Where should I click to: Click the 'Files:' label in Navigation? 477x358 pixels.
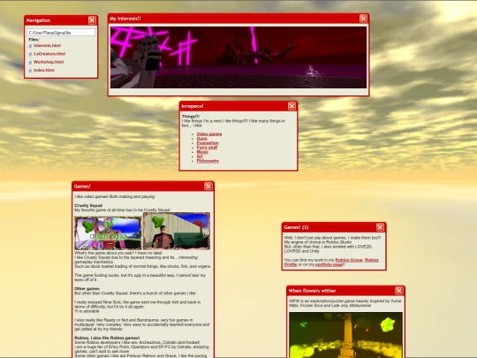click(x=34, y=40)
